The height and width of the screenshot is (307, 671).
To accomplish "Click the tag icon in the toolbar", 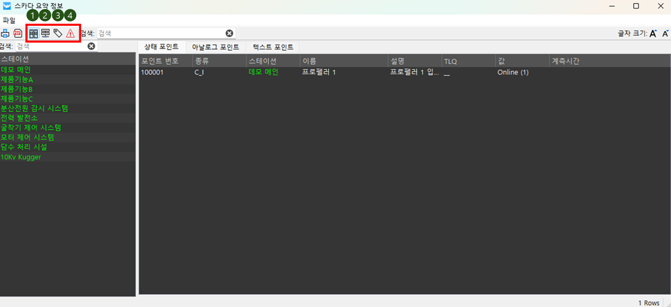I will (x=58, y=33).
